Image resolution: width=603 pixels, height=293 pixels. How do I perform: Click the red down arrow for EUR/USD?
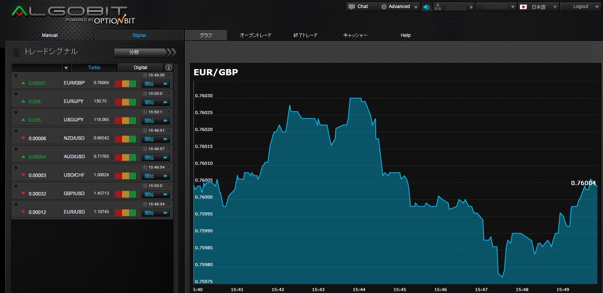click(23, 212)
